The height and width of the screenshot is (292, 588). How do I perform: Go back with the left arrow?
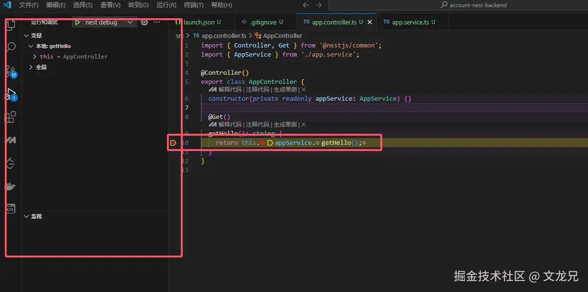[306, 5]
